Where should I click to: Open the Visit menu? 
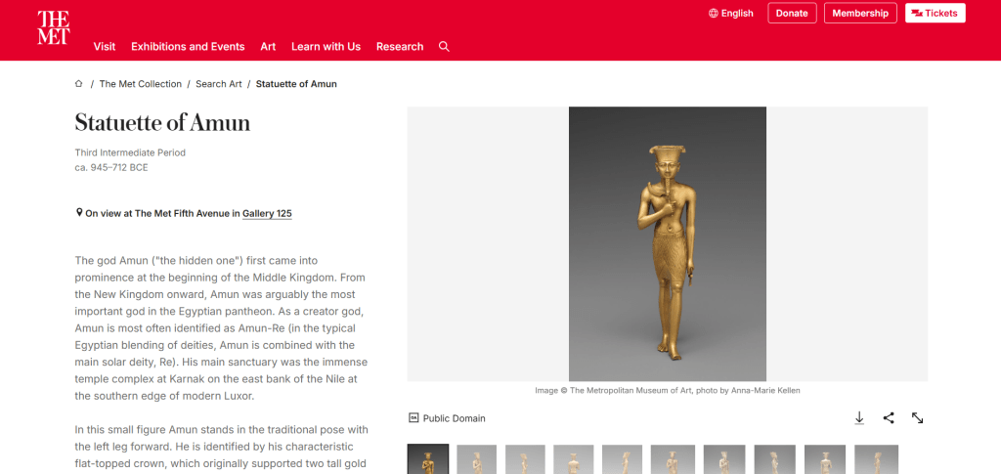pos(104,47)
